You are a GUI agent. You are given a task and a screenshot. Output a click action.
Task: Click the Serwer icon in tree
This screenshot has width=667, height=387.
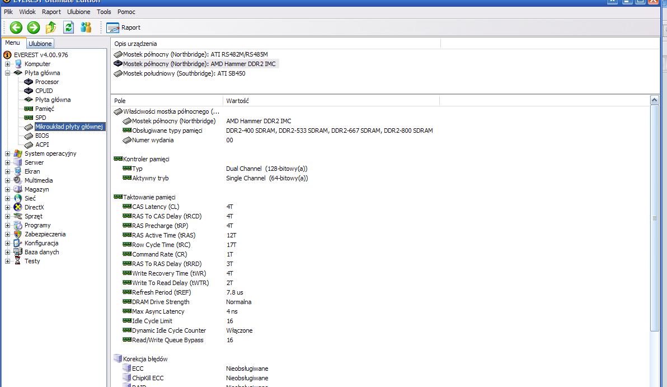pyautogui.click(x=18, y=162)
